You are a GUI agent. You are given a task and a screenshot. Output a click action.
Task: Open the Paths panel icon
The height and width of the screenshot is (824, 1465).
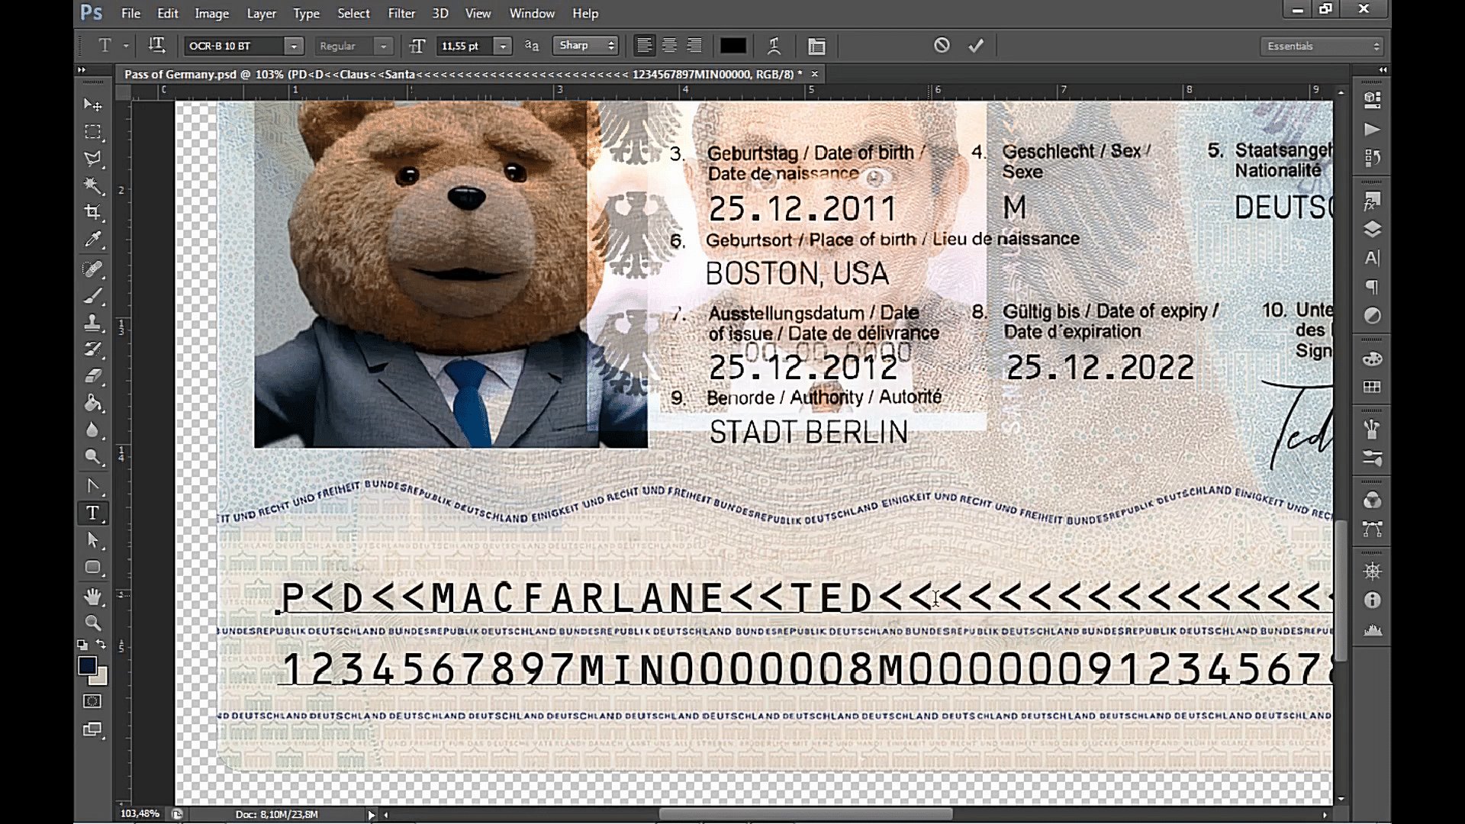point(1372,529)
